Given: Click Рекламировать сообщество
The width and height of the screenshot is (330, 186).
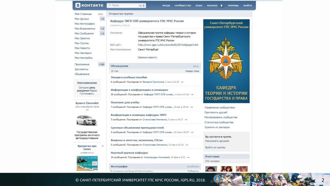Looking at the screenshot, I should click(221, 117).
